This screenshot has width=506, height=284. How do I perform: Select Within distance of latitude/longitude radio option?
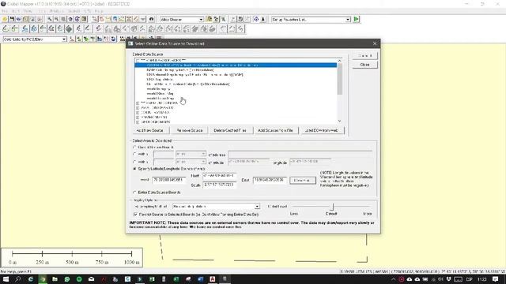pos(135,162)
